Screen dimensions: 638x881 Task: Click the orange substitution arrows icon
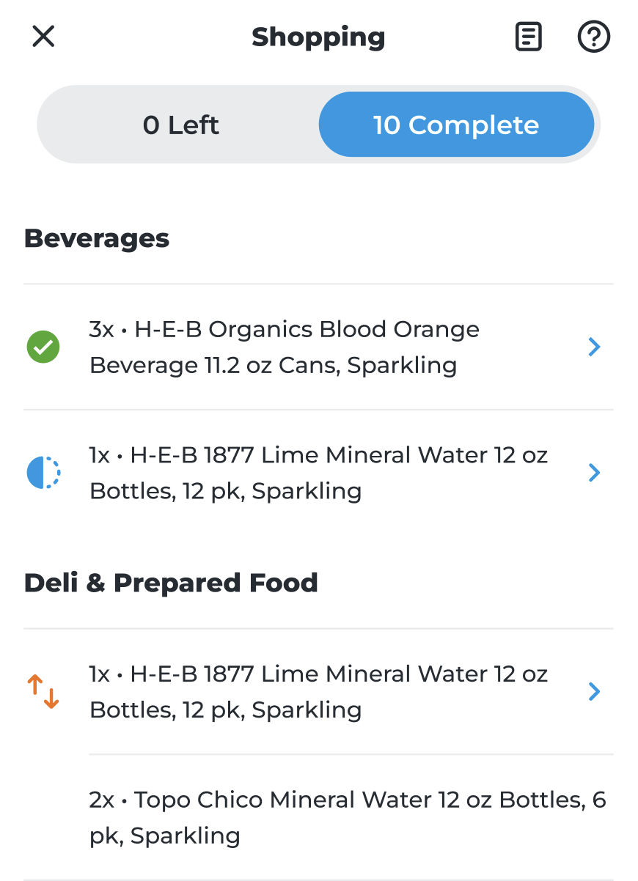tap(43, 691)
